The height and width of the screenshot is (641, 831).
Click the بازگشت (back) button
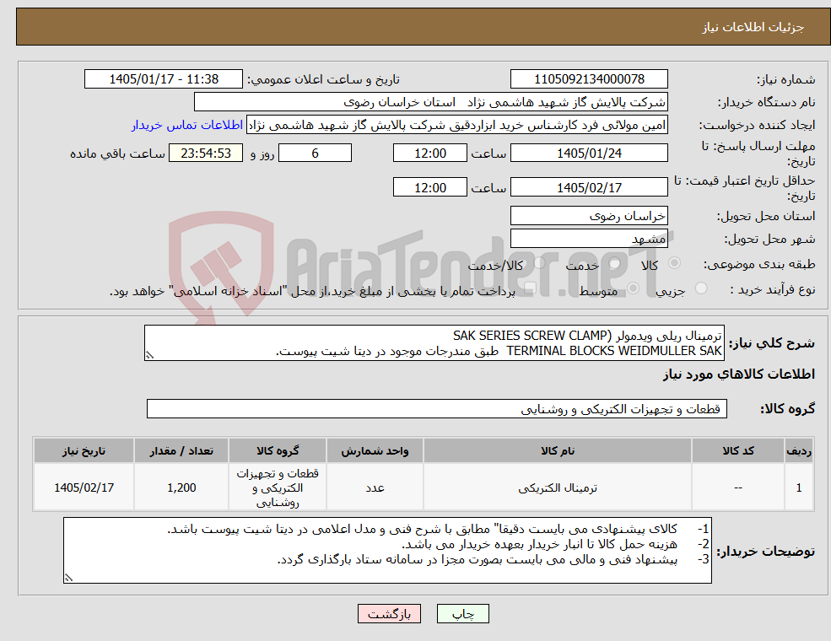point(389,614)
